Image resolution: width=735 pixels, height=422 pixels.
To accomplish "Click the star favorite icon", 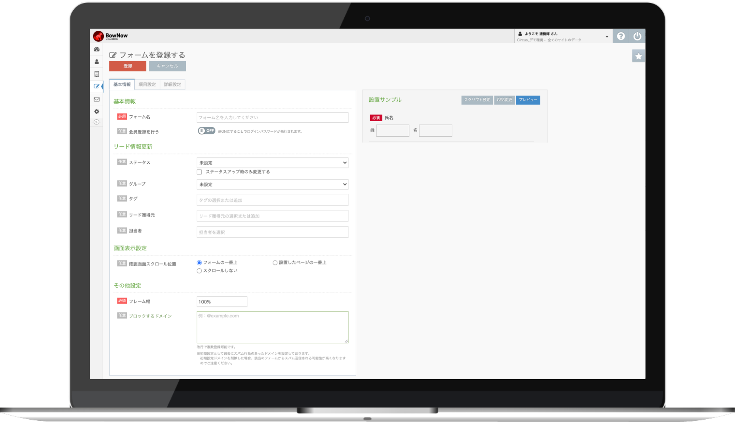I will tap(638, 56).
